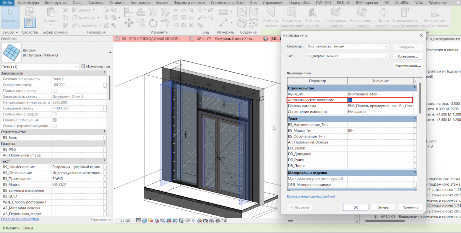Open the Тип dropdown ВН_Витраж-160мм EI

coord(348,56)
